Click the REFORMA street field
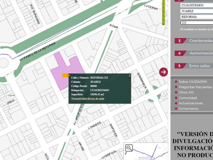The height and width of the screenshot is (160, 213). [x=197, y=17]
